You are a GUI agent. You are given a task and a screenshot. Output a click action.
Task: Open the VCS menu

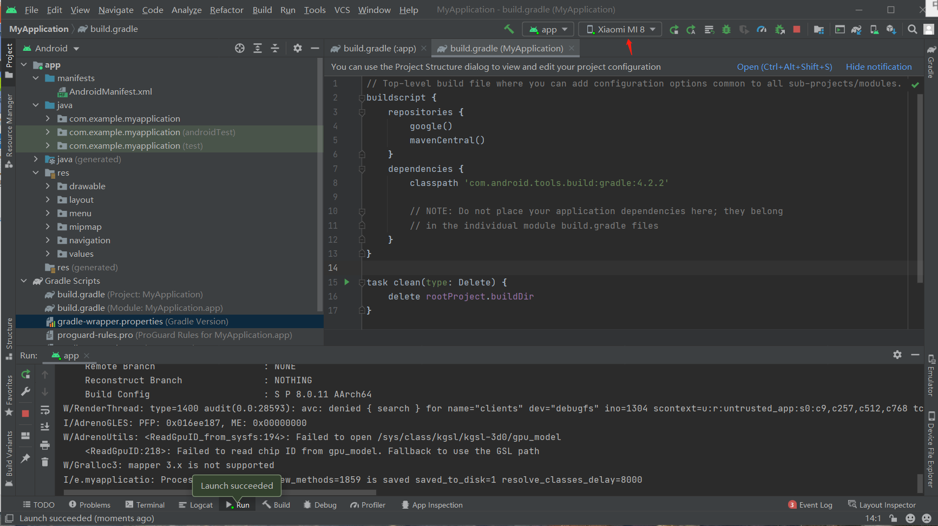click(342, 10)
